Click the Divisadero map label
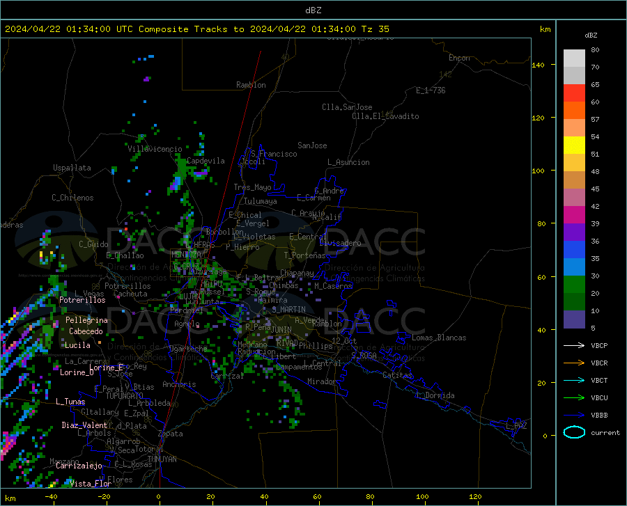 (x=340, y=243)
